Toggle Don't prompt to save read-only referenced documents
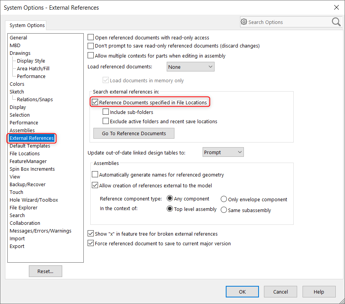 point(91,46)
